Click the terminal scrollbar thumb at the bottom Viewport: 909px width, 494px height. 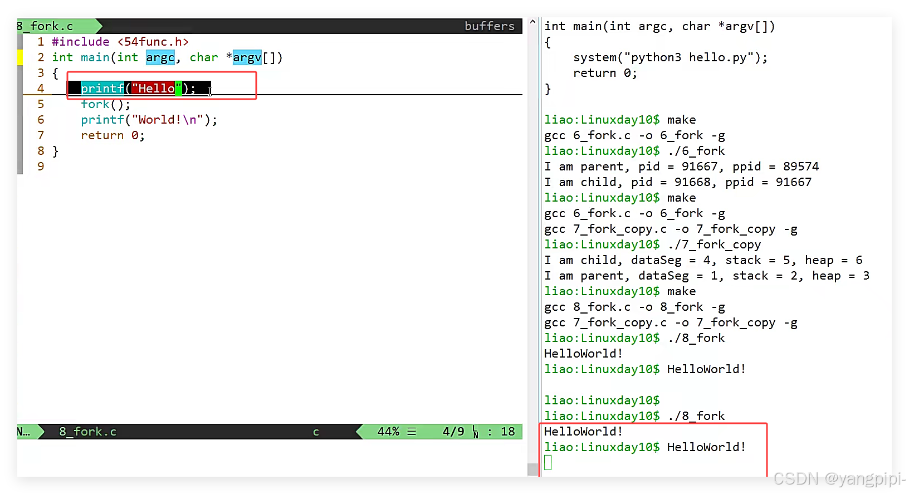[533, 469]
